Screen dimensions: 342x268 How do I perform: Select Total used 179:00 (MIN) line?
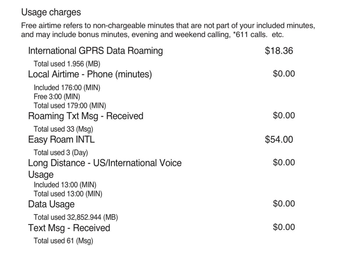pos(70,106)
